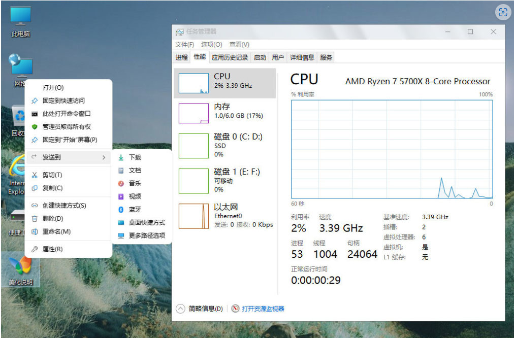Switch to the 服务 tab
The width and height of the screenshot is (514, 338).
[x=326, y=58]
